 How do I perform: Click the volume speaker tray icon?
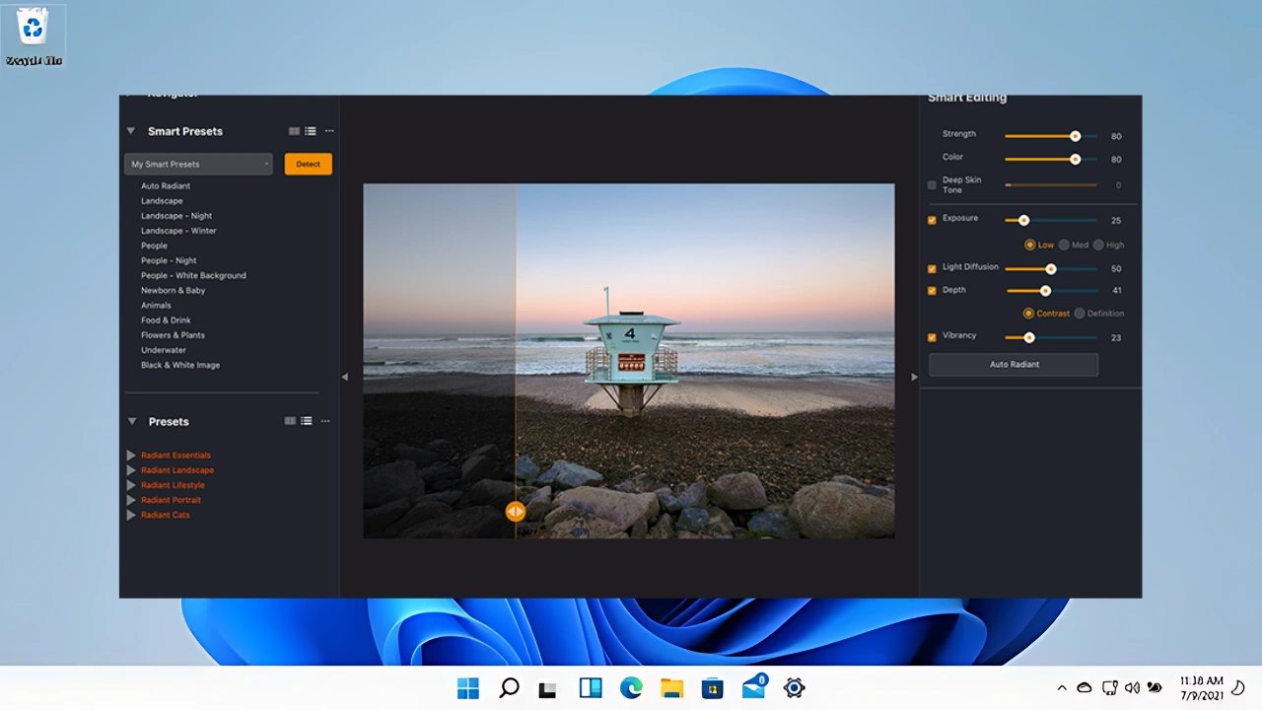tap(1132, 688)
